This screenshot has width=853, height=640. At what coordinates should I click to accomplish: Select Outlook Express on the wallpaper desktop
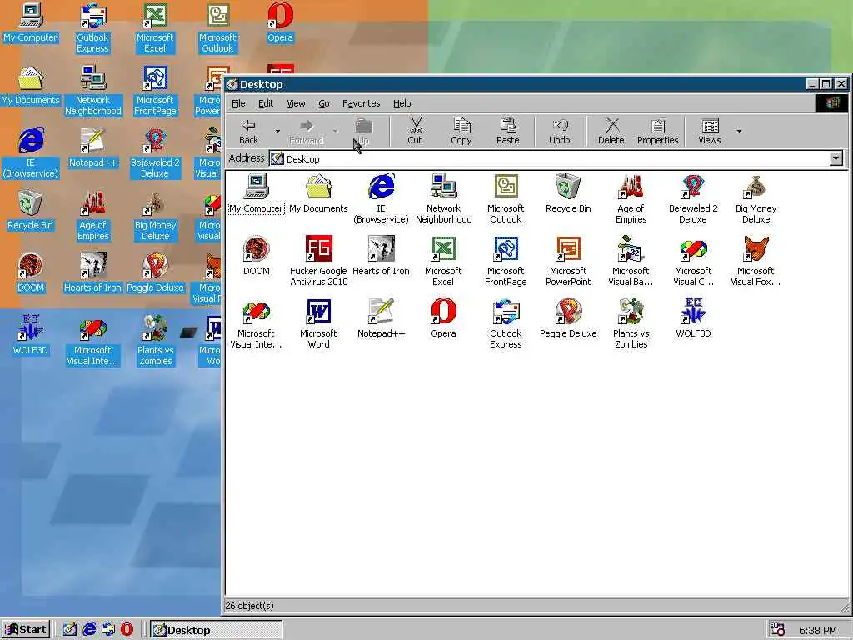point(92,28)
